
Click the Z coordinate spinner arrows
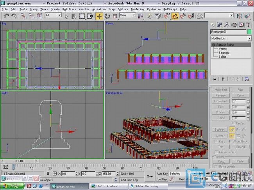coord(117,174)
